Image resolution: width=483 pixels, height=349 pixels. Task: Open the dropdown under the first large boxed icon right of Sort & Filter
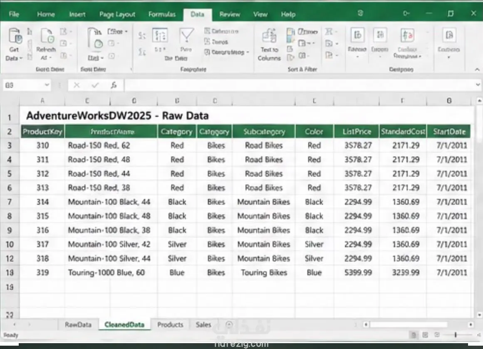pyautogui.click(x=357, y=57)
